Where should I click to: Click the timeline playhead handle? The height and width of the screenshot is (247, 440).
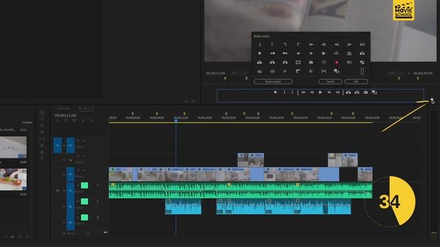(176, 121)
